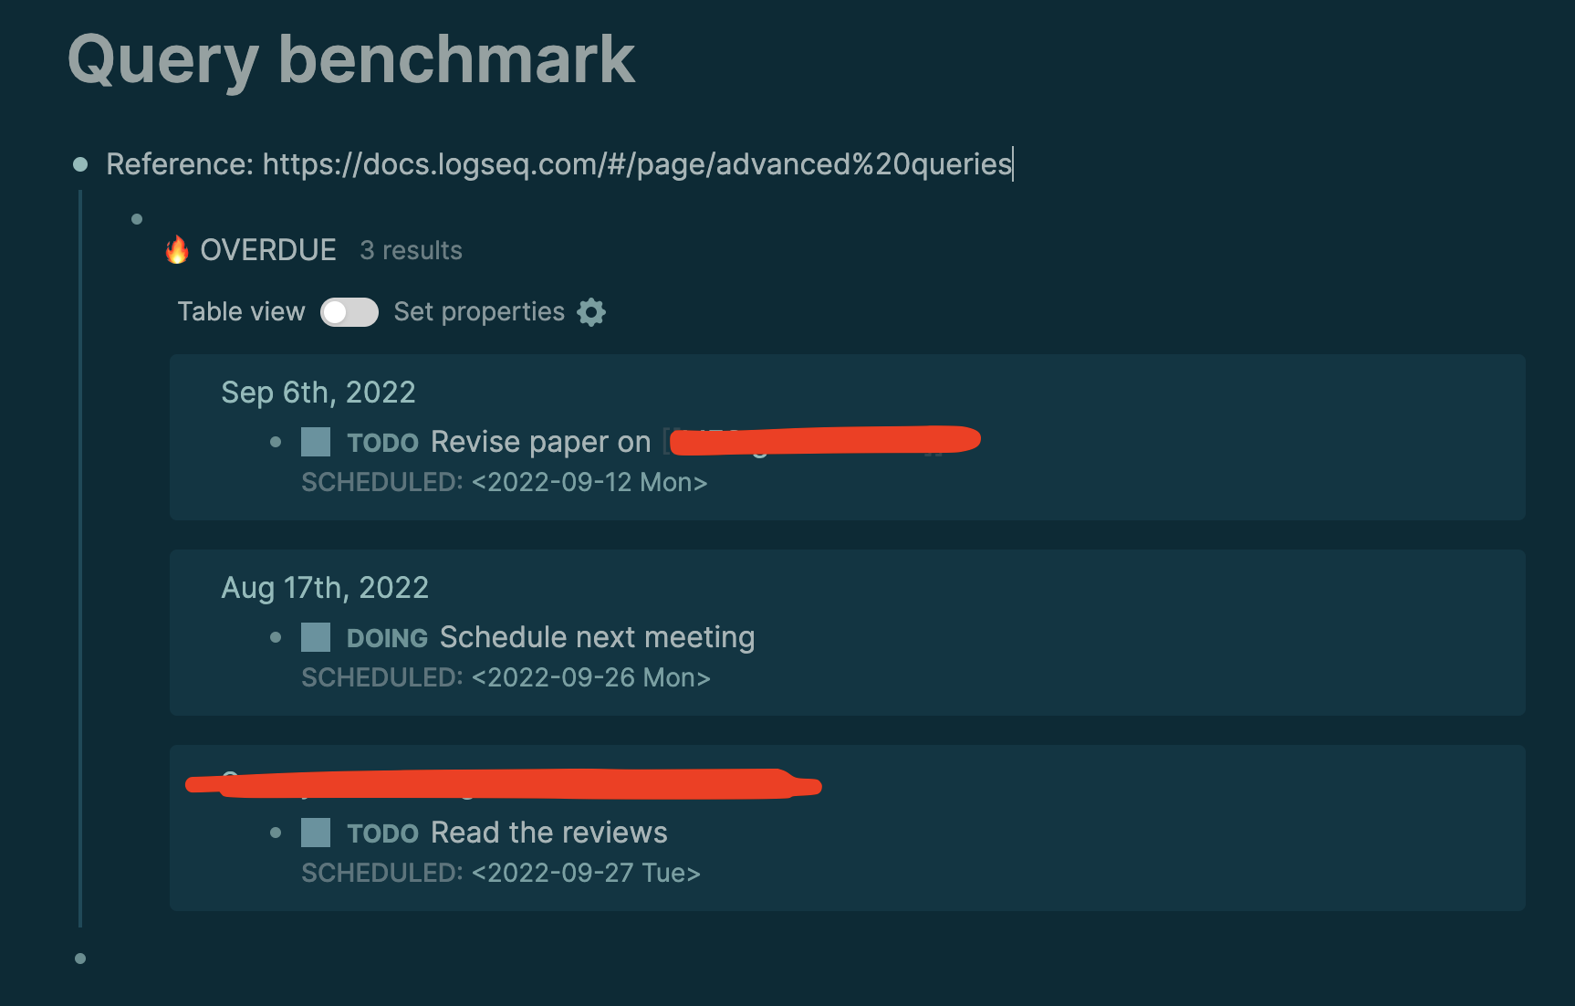Check the TODO box for Read the reviews
This screenshot has height=1006, width=1575.
(x=315, y=833)
